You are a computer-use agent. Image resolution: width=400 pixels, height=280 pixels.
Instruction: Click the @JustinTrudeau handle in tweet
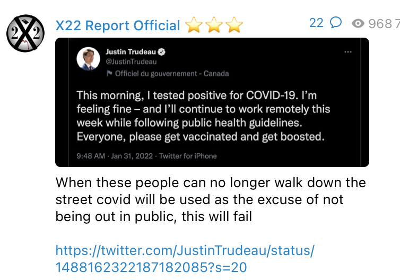pyautogui.click(x=127, y=62)
